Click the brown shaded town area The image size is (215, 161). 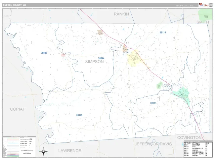click(100, 33)
